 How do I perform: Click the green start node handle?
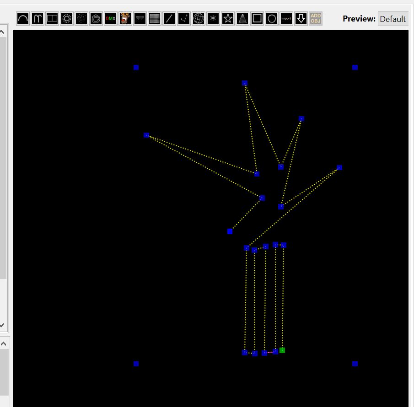pyautogui.click(x=282, y=350)
